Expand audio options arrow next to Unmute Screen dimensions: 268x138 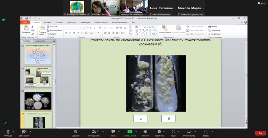click(13, 132)
